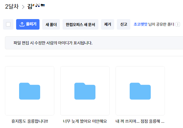Check the select-all checkbox
183x128 pixels.
coord(8,24)
